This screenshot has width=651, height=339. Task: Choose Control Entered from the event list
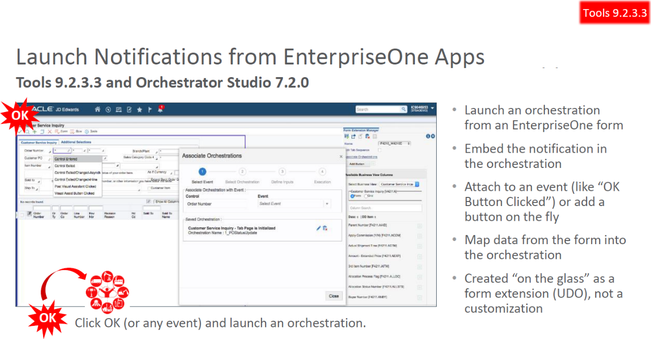(78, 159)
